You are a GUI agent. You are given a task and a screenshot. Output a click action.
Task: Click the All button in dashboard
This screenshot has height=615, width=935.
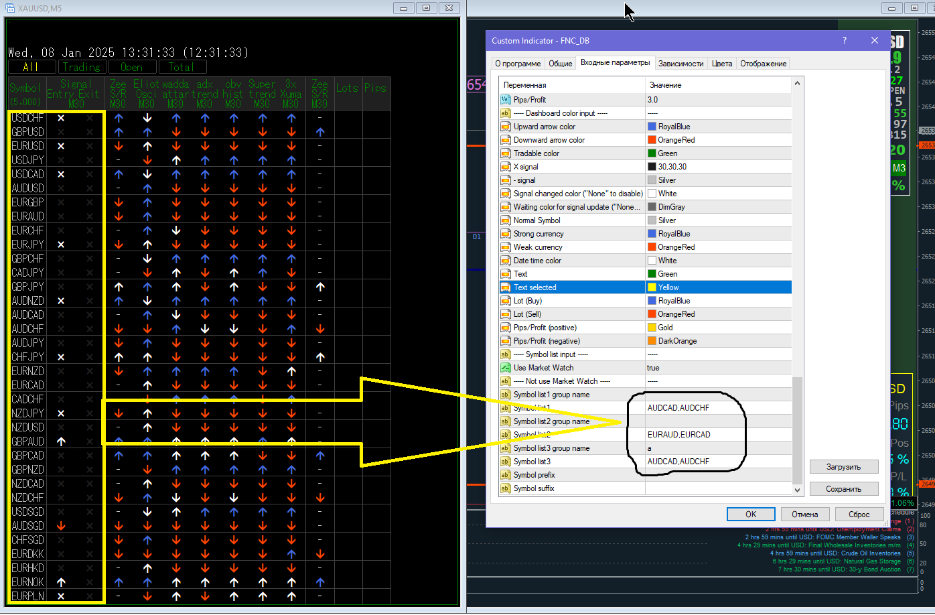pyautogui.click(x=31, y=67)
